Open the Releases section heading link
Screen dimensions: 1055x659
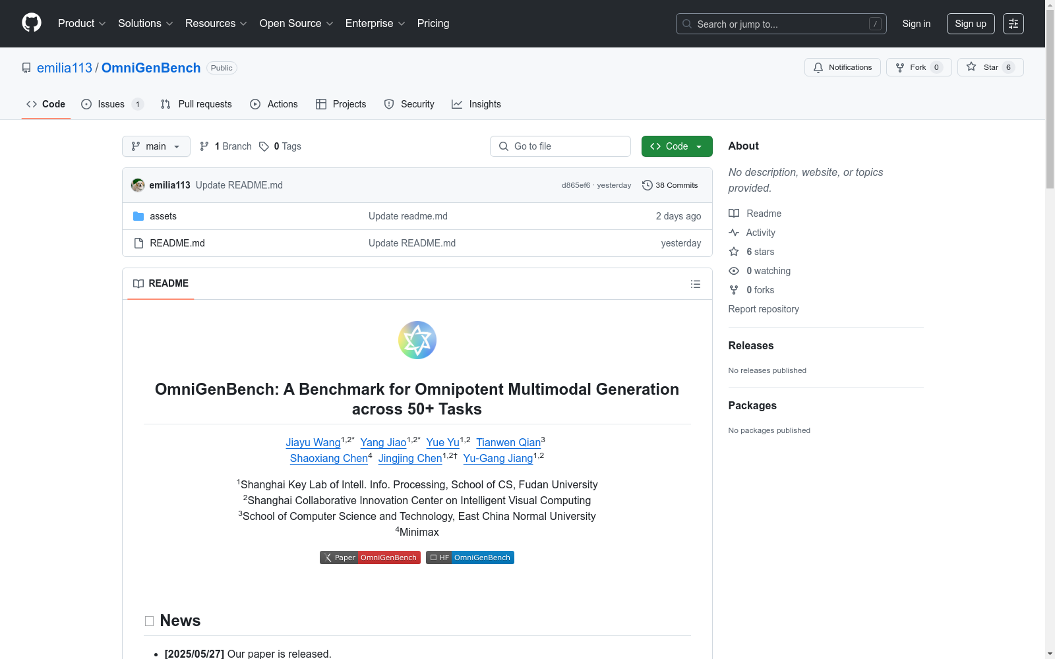[x=751, y=345]
